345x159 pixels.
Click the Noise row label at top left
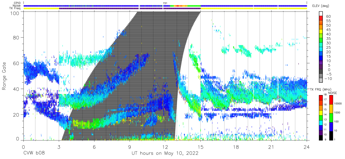[x=17, y=6]
